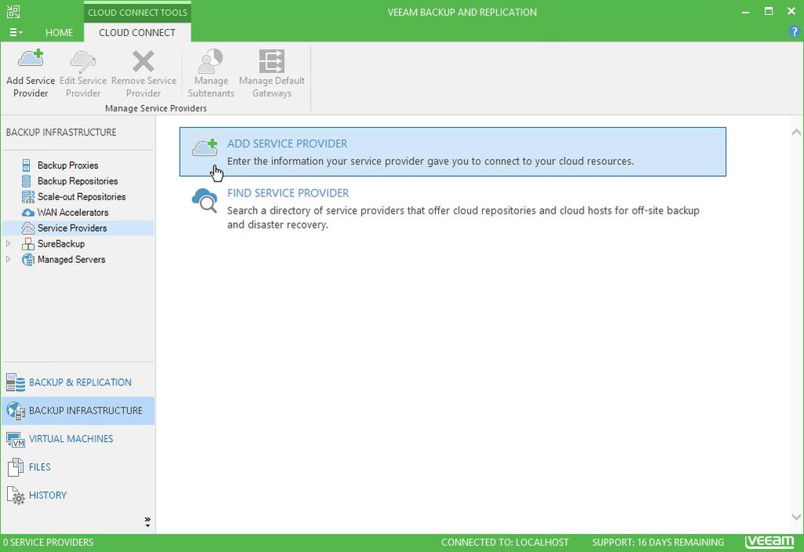
Task: Expand the SureBackup tree node
Action: (8, 243)
